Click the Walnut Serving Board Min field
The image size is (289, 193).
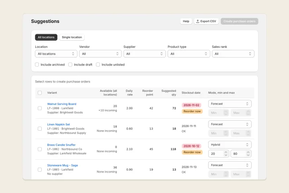[x=219, y=113]
